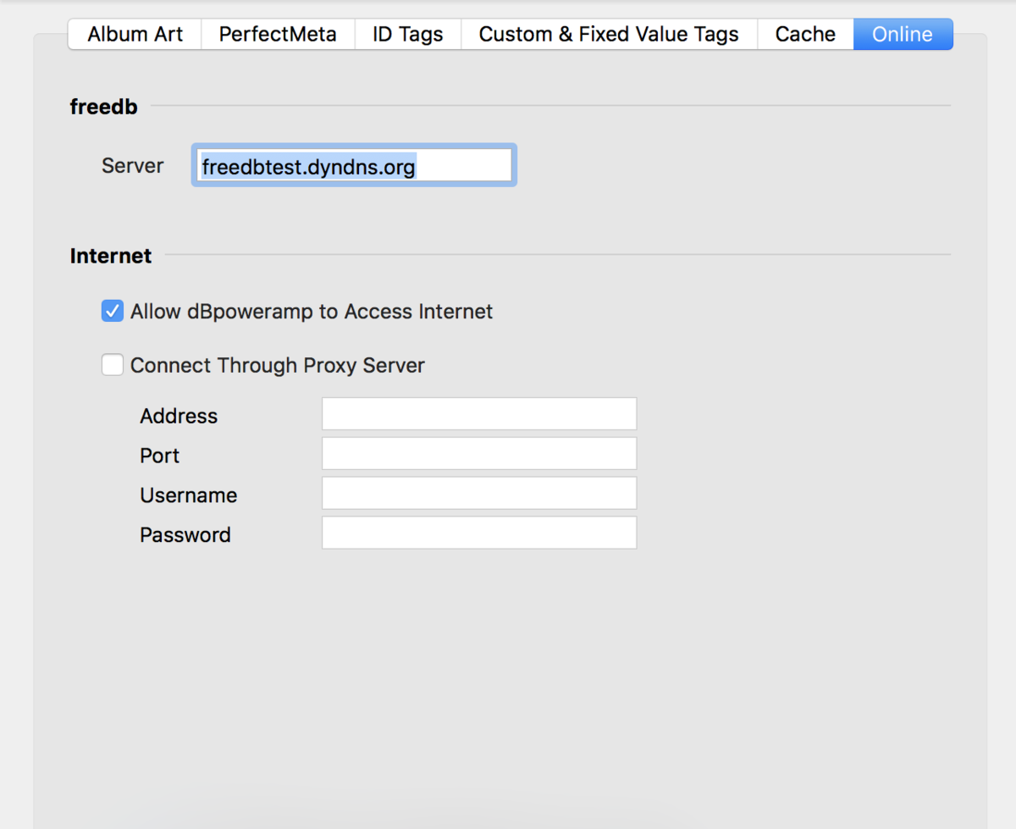The width and height of the screenshot is (1016, 829).
Task: Enable Connect Through Proxy Server
Action: 112,365
